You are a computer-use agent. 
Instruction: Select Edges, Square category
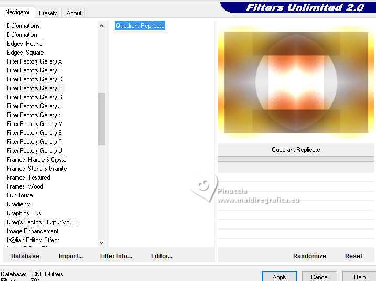25,53
